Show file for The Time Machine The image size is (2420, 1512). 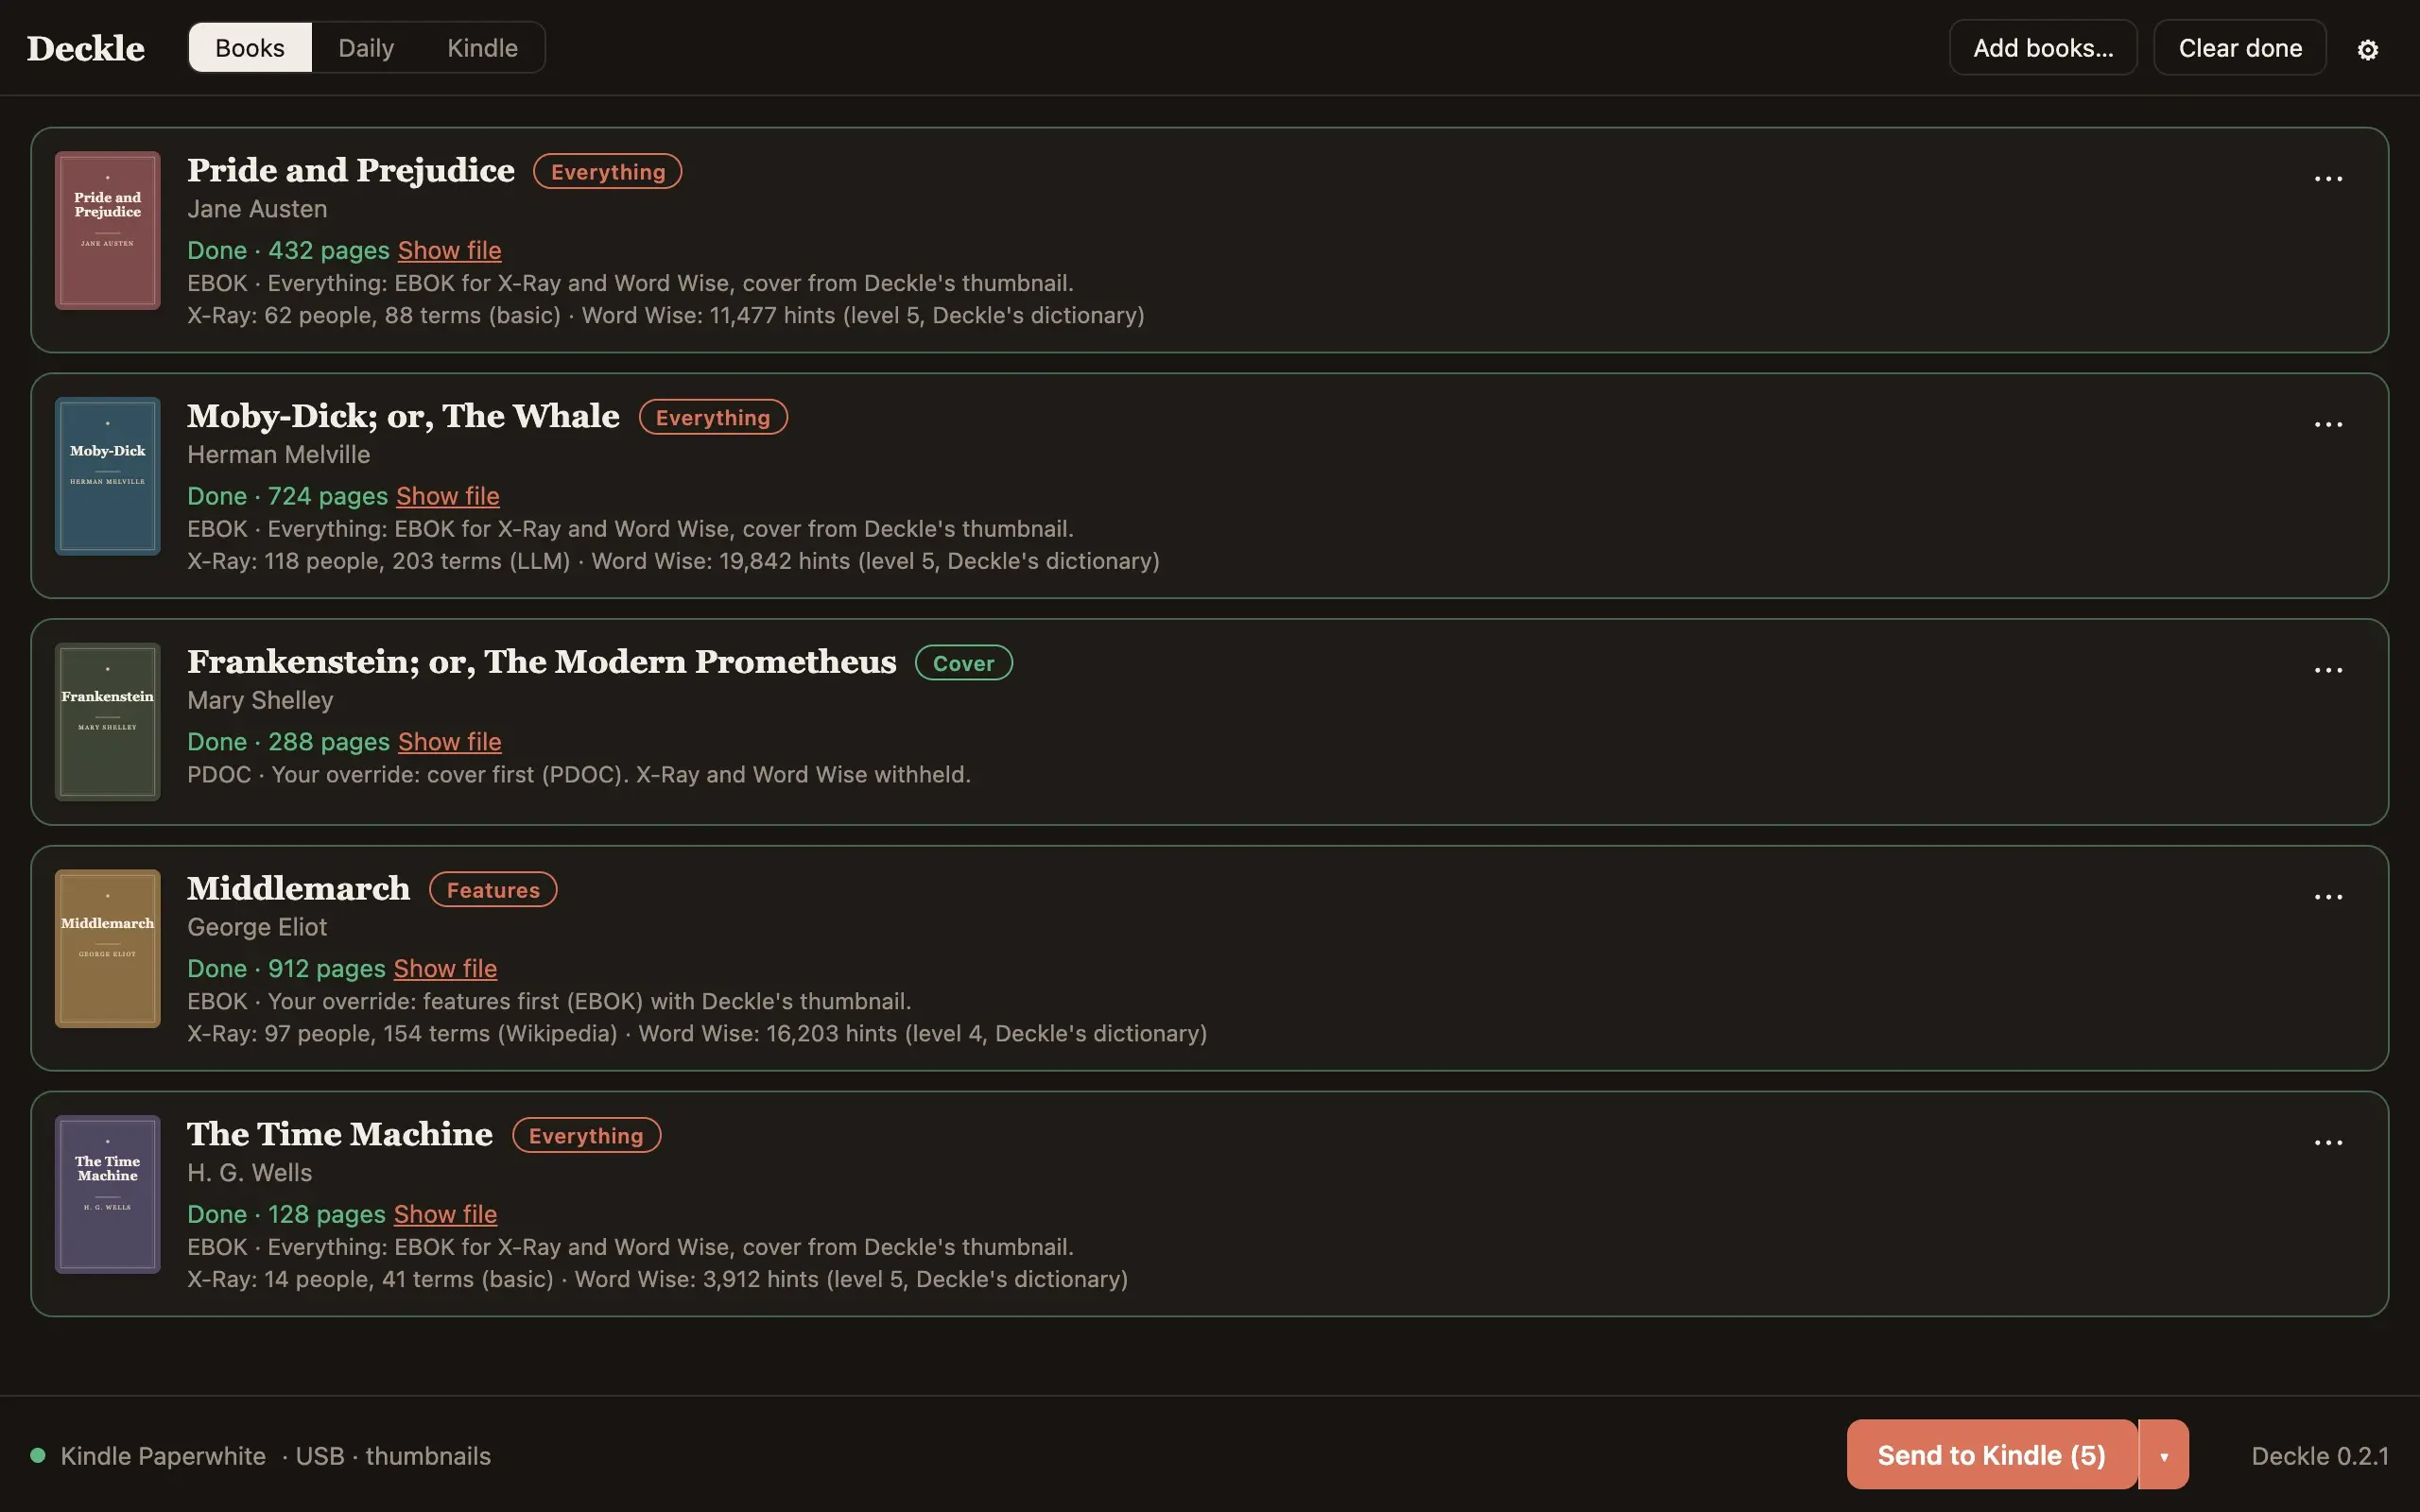click(445, 1214)
